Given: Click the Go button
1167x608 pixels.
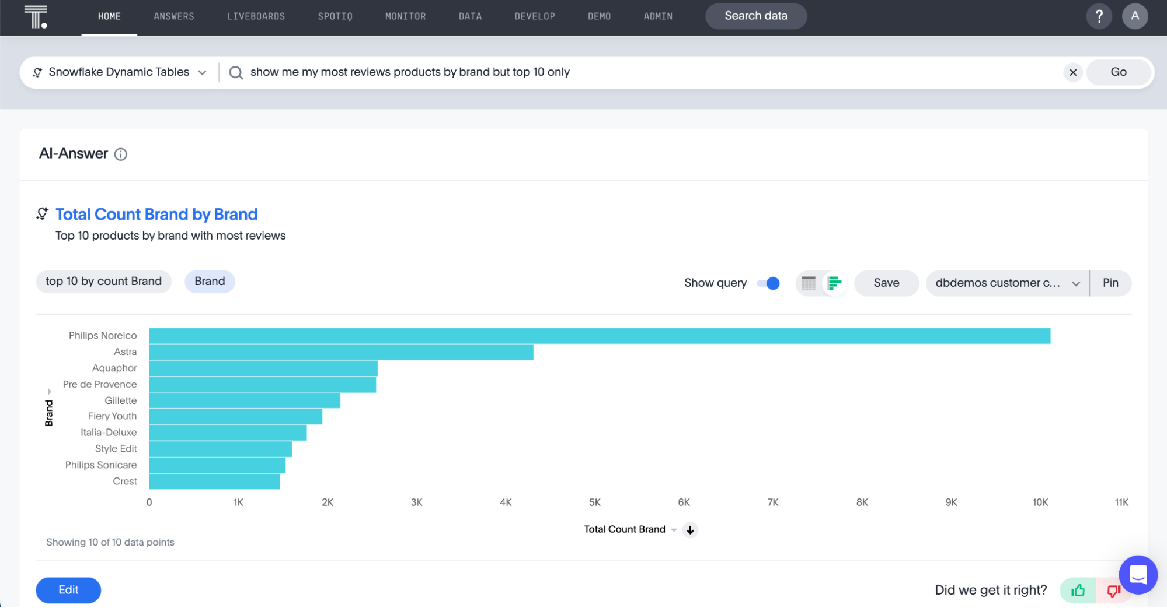Looking at the screenshot, I should pos(1118,72).
